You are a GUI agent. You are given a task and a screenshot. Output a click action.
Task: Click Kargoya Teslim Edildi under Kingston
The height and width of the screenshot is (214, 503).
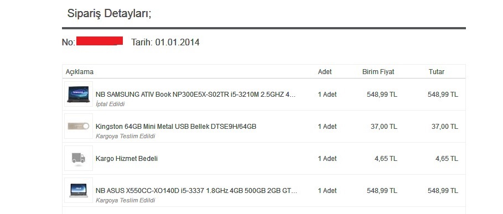(125, 136)
